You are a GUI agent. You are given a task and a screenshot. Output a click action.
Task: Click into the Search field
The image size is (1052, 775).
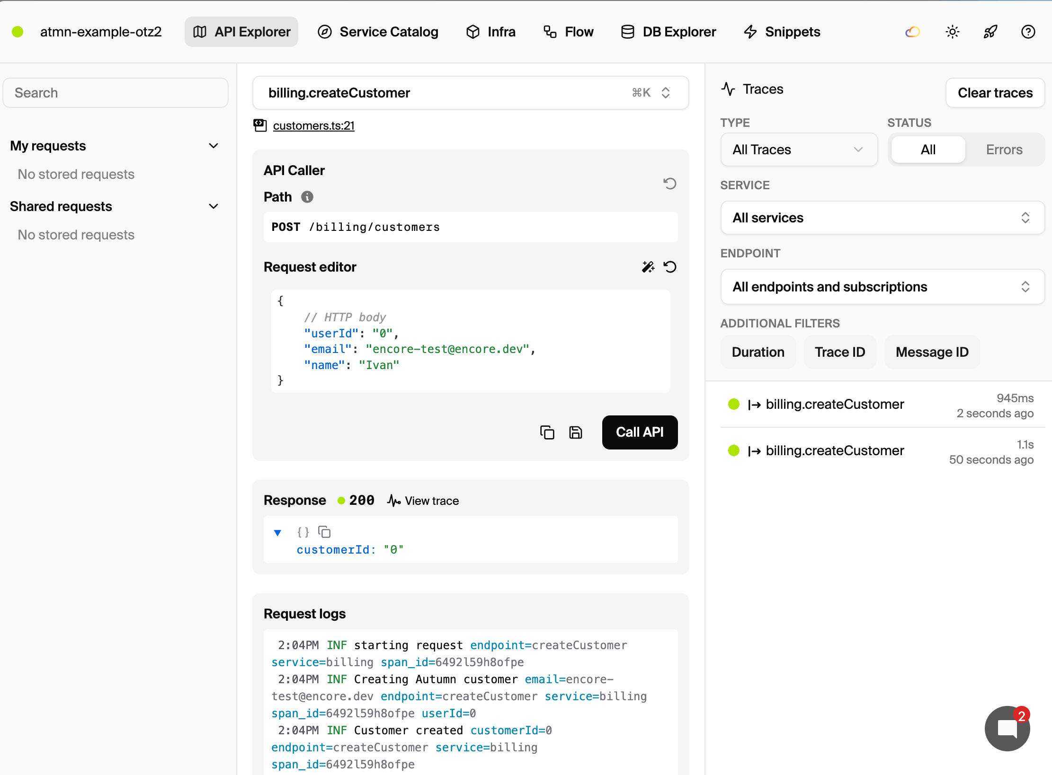[x=115, y=92]
